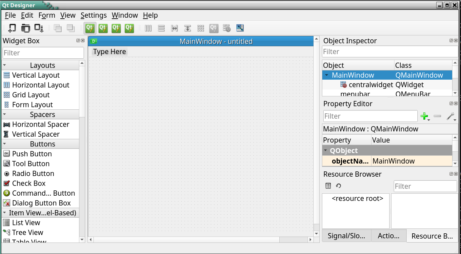The height and width of the screenshot is (254, 461).
Task: Choose the Check Box widget item
Action: click(x=40, y=183)
